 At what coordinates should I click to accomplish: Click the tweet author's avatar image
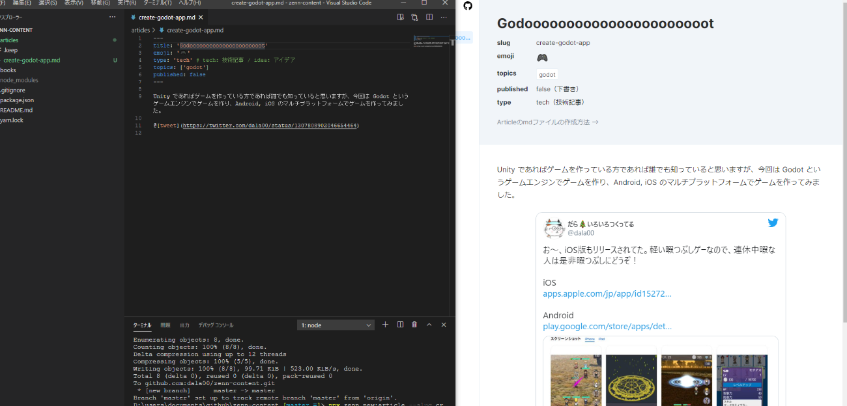pos(554,228)
